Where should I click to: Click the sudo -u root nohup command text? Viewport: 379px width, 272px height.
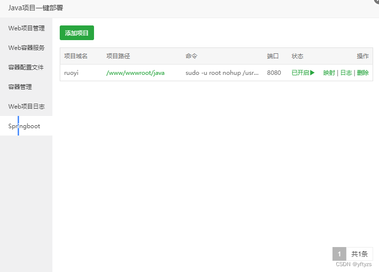(x=222, y=73)
